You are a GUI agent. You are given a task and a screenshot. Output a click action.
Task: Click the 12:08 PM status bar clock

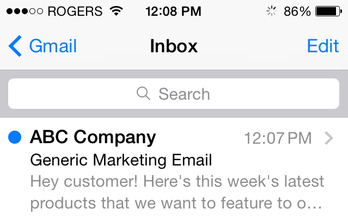pyautogui.click(x=173, y=11)
